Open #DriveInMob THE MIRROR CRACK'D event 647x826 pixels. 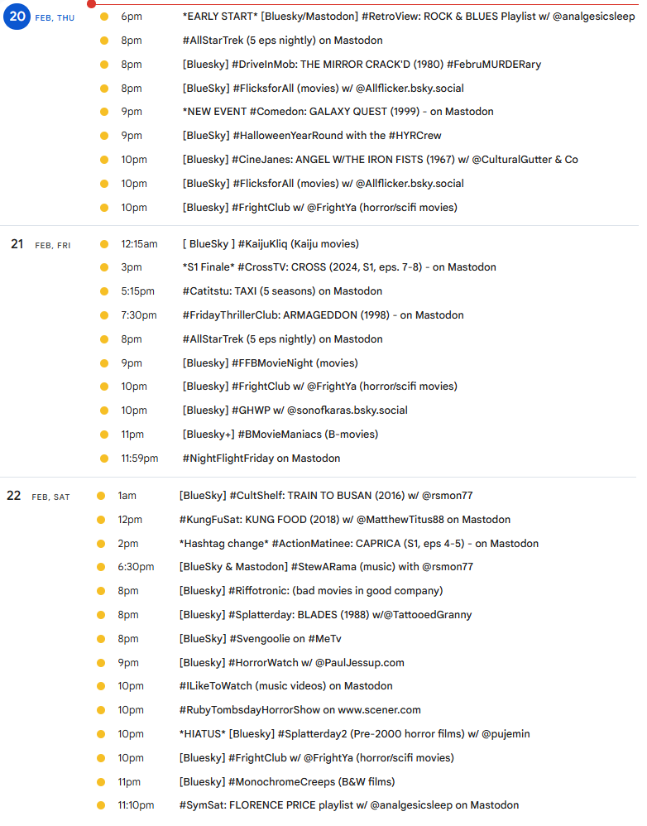click(x=362, y=65)
